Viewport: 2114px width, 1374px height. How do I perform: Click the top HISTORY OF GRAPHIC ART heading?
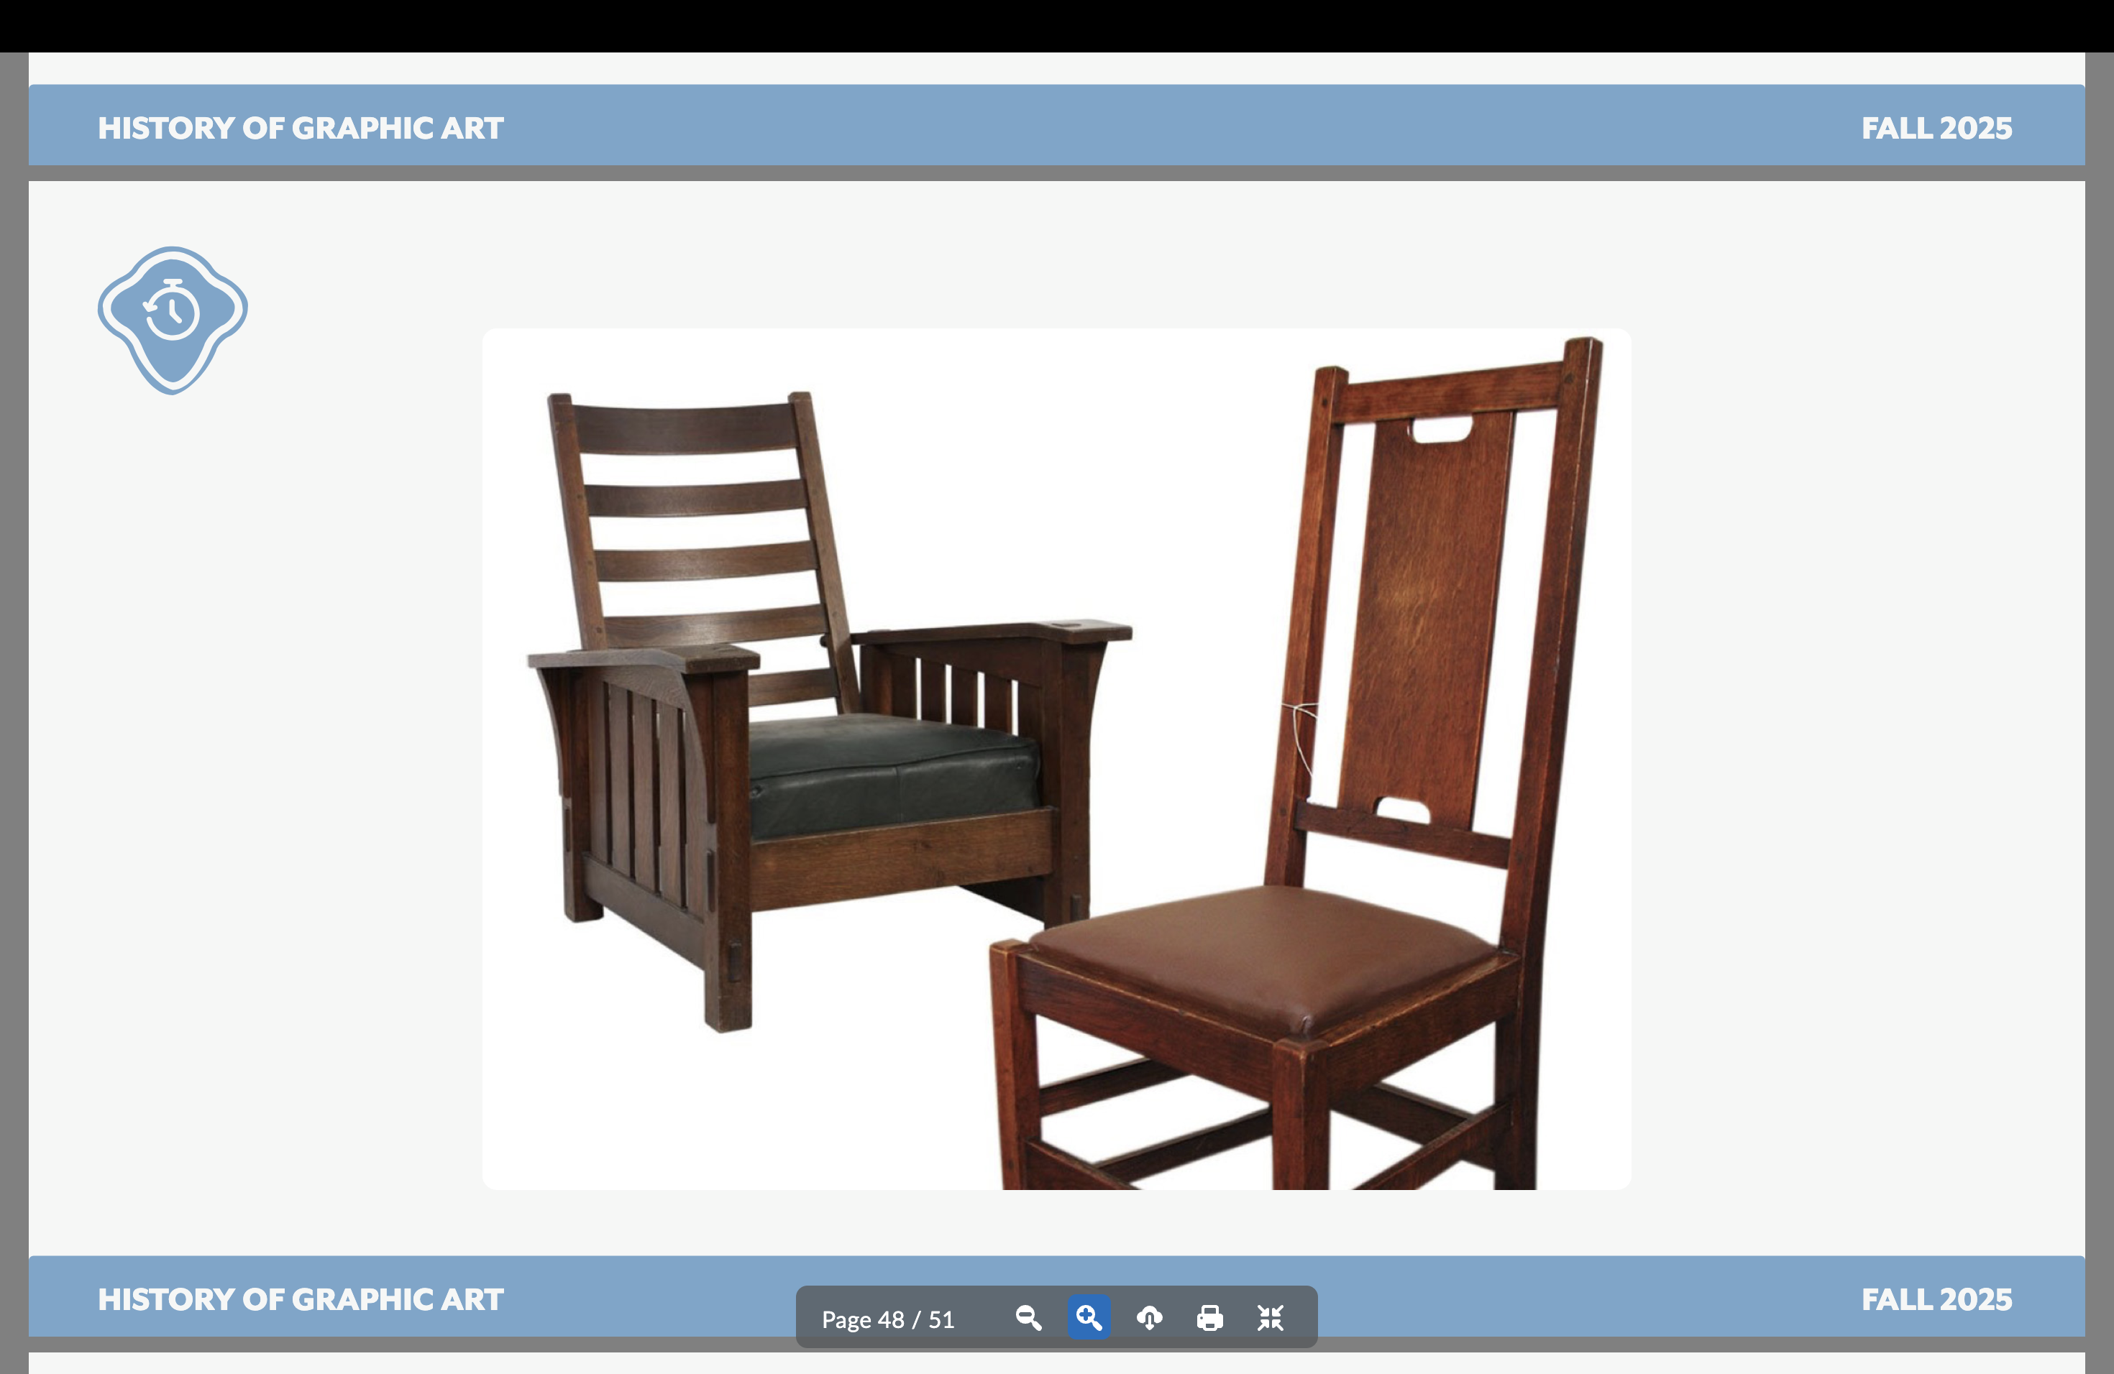(301, 128)
